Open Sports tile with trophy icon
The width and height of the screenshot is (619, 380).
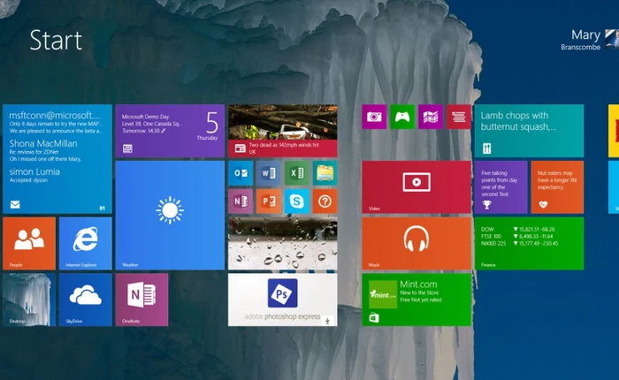501,187
